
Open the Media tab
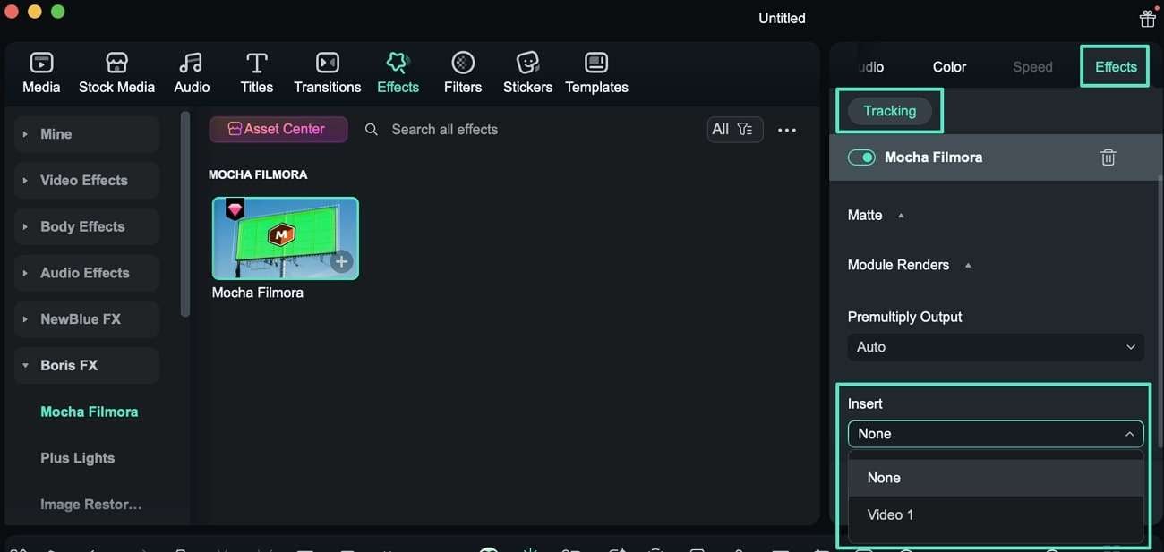click(41, 73)
